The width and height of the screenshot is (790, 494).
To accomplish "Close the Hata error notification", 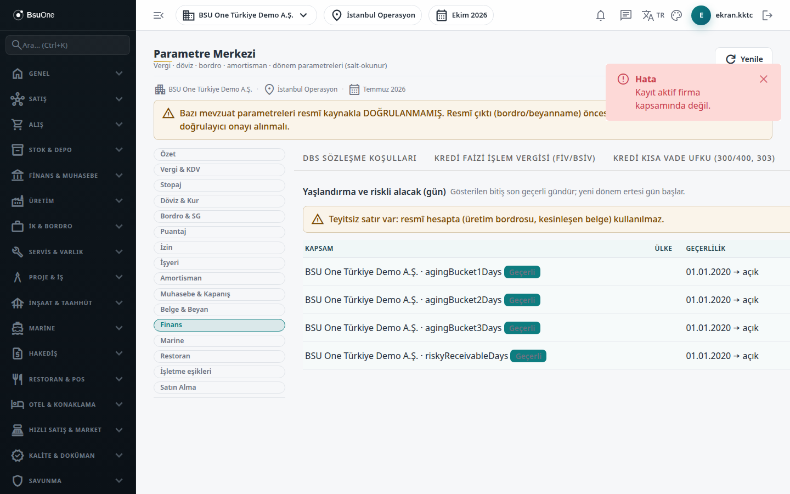I will [763, 79].
